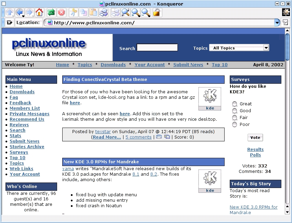Open the All Topics dropdown
Viewport: 292px width, 223px height.
[x=239, y=48]
